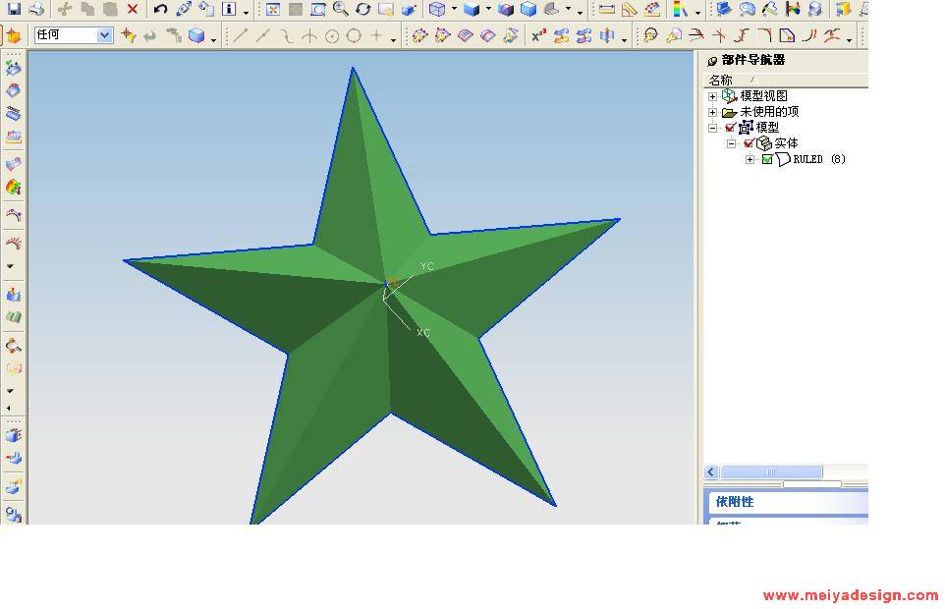Screen dimensions: 945x609
Task: Click the red X Delete icon
Action: pyautogui.click(x=133, y=10)
